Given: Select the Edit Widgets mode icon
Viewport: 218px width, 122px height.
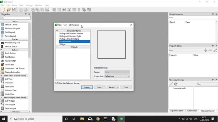Looking at the screenshot, I should pyautogui.click(x=33, y=10).
